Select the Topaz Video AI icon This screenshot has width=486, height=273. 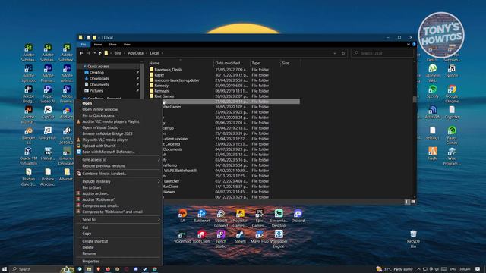(48, 94)
